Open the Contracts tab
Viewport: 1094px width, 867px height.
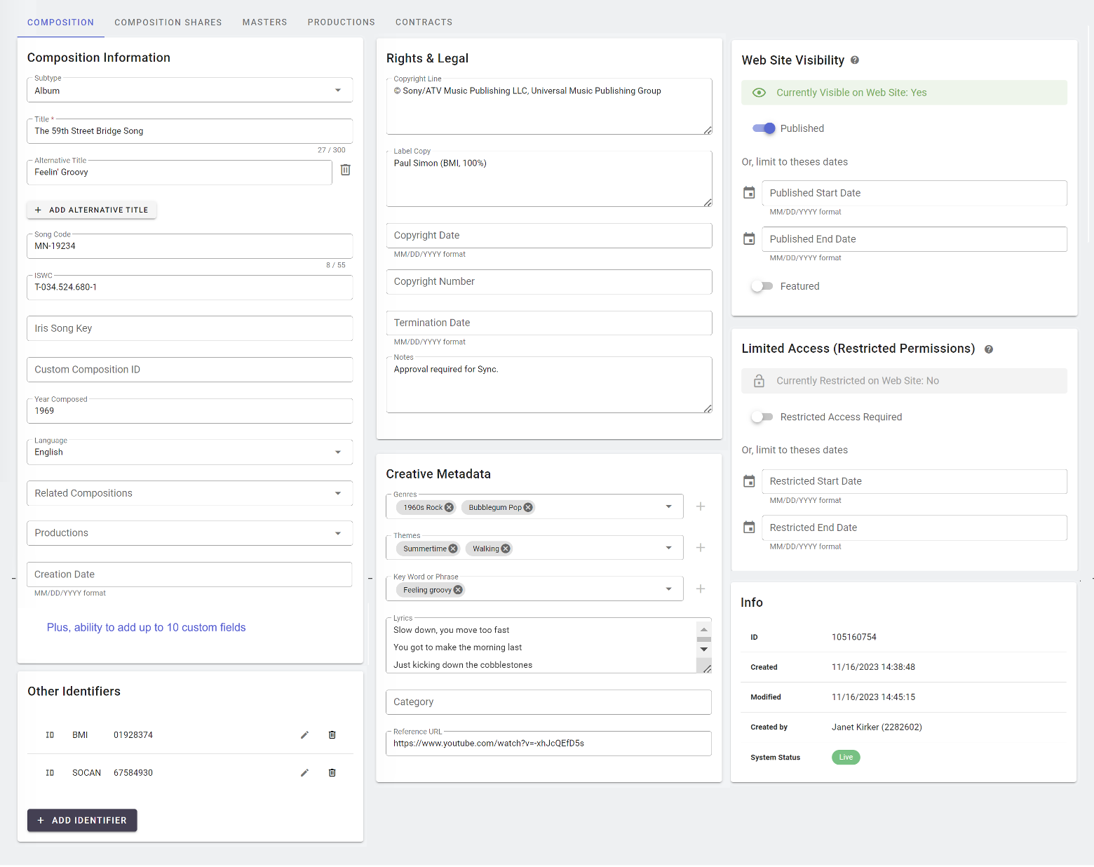coord(424,22)
